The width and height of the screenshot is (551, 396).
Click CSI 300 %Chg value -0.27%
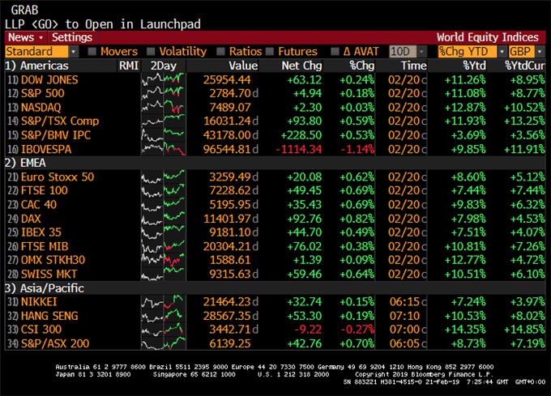click(357, 330)
